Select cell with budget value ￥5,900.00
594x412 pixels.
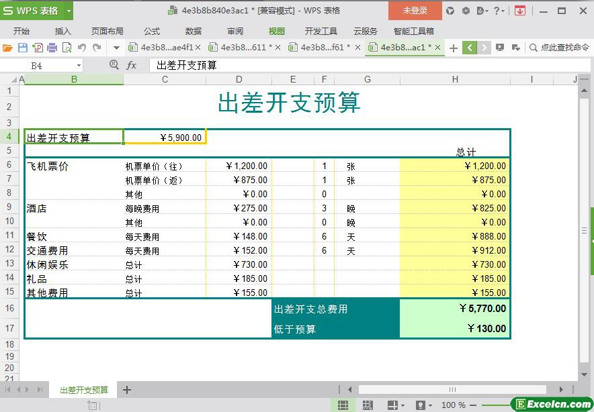click(165, 138)
